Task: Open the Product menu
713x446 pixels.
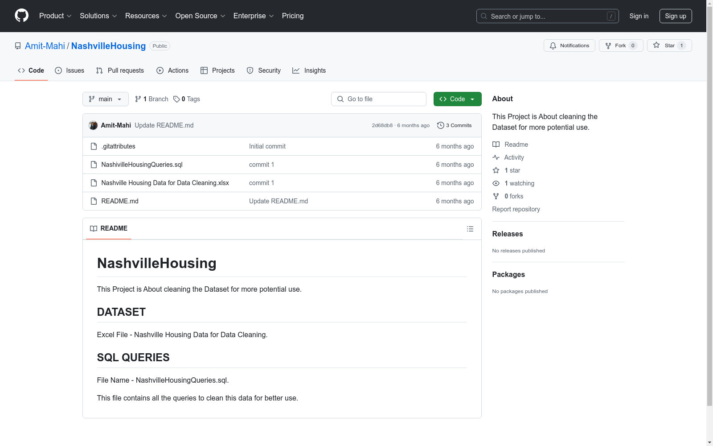Action: coord(55,16)
